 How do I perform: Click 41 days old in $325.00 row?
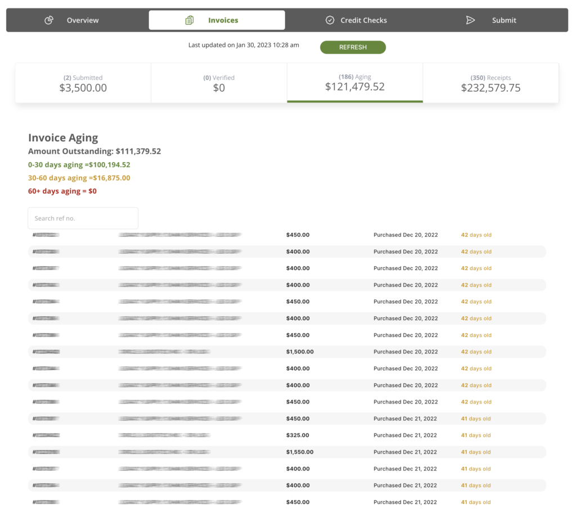coord(476,435)
